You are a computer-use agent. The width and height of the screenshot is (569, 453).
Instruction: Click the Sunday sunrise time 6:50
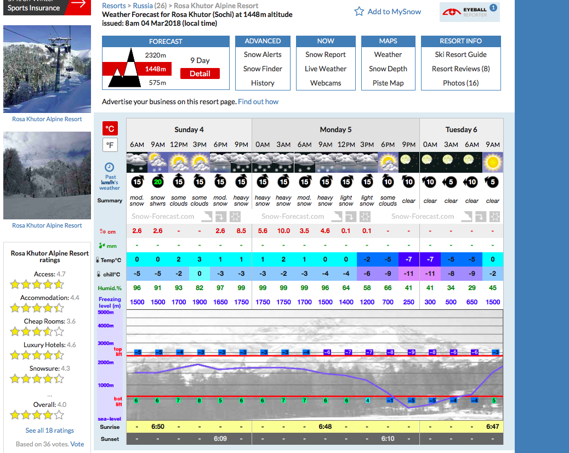pos(158,427)
